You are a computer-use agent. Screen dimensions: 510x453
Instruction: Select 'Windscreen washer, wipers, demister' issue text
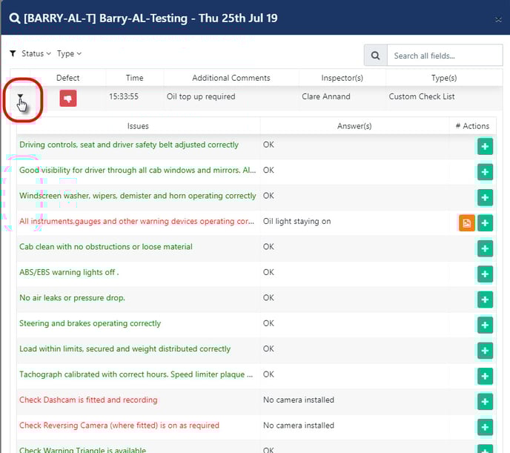pos(138,196)
